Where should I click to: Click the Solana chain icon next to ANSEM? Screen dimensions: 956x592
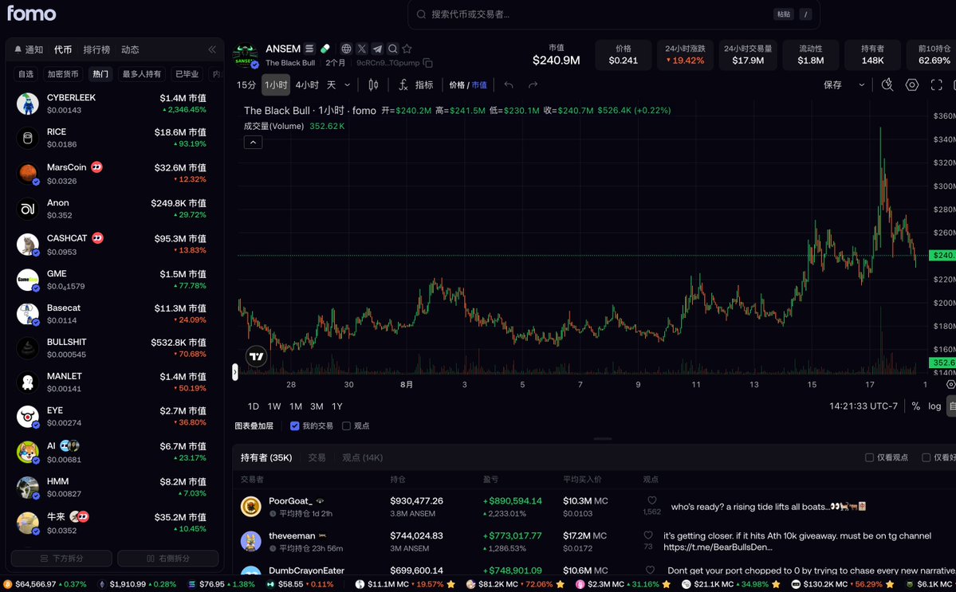(x=309, y=49)
